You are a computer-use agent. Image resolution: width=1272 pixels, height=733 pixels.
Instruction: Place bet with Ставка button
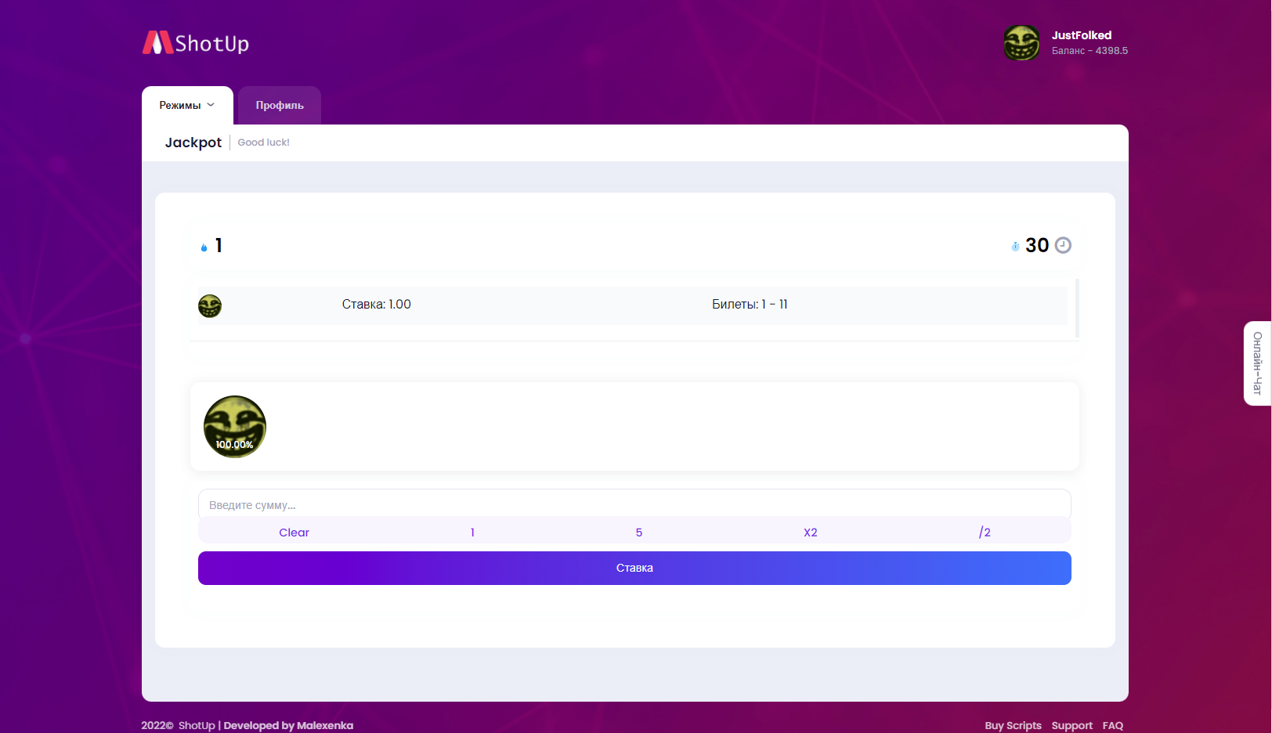pos(634,568)
